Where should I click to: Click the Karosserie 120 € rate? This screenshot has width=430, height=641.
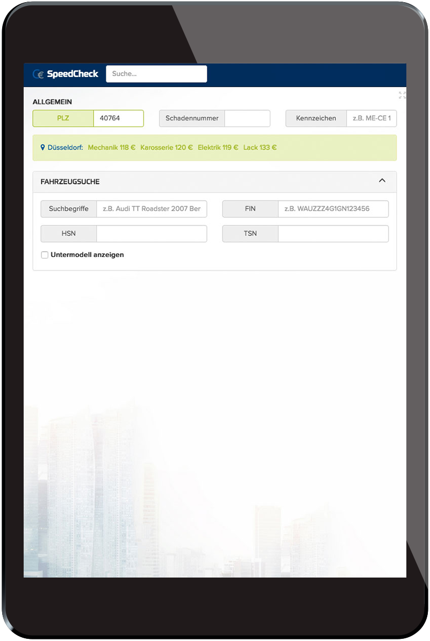click(x=167, y=147)
